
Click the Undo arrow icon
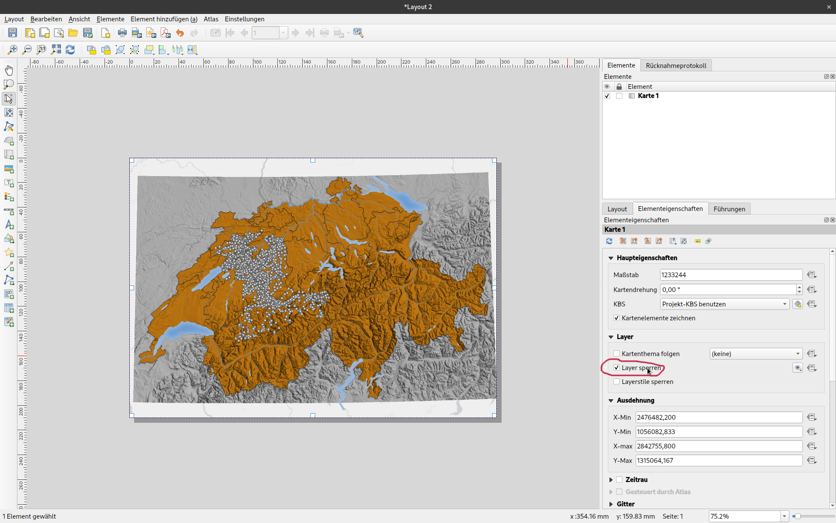click(180, 33)
